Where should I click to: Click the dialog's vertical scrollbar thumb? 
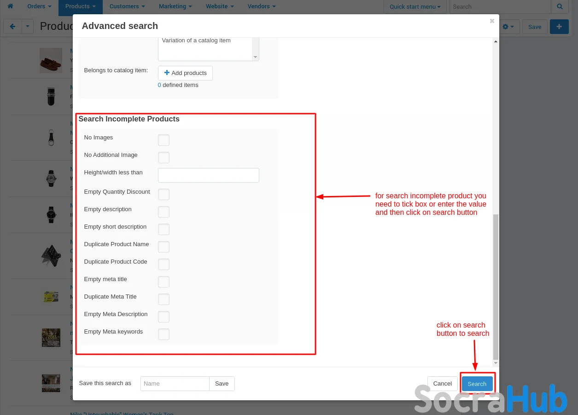[x=496, y=285]
